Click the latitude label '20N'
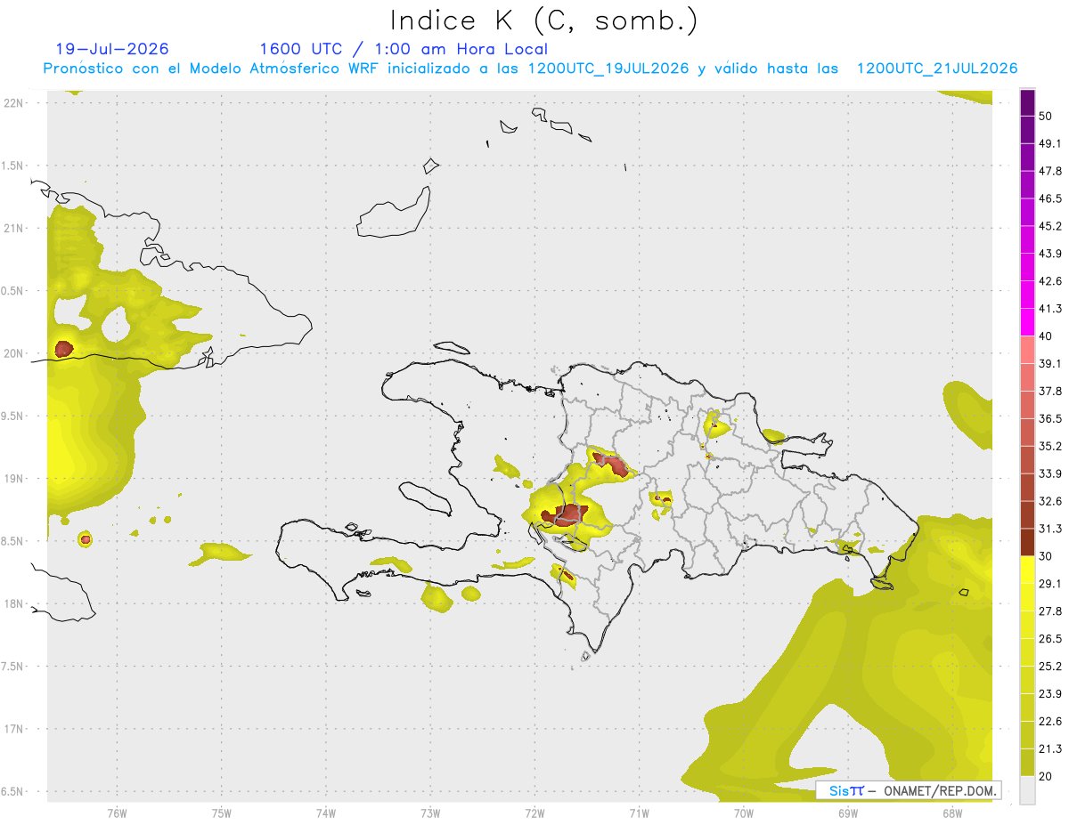 pos(14,353)
